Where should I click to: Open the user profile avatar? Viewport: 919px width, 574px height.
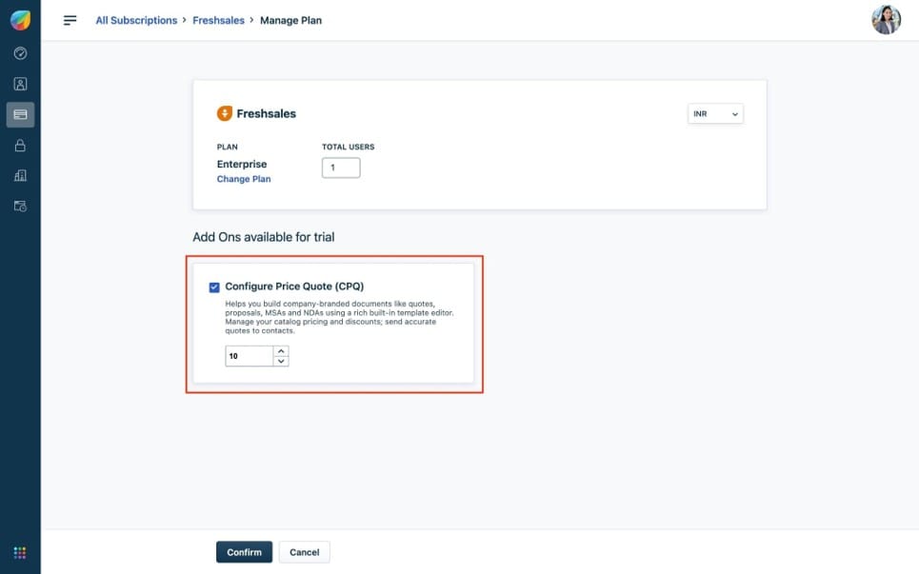[886, 20]
